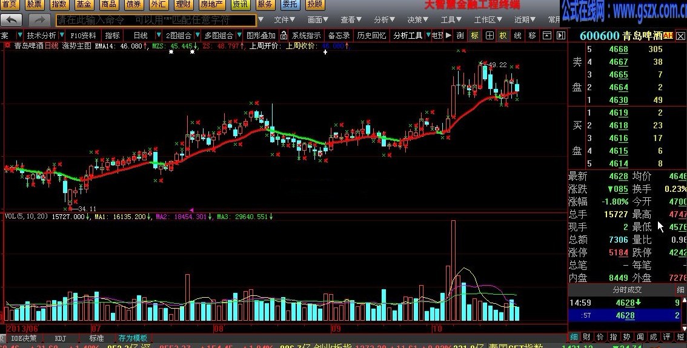Open the 文件 menu

(284, 20)
